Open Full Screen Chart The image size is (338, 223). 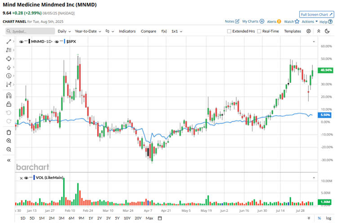(316, 14)
